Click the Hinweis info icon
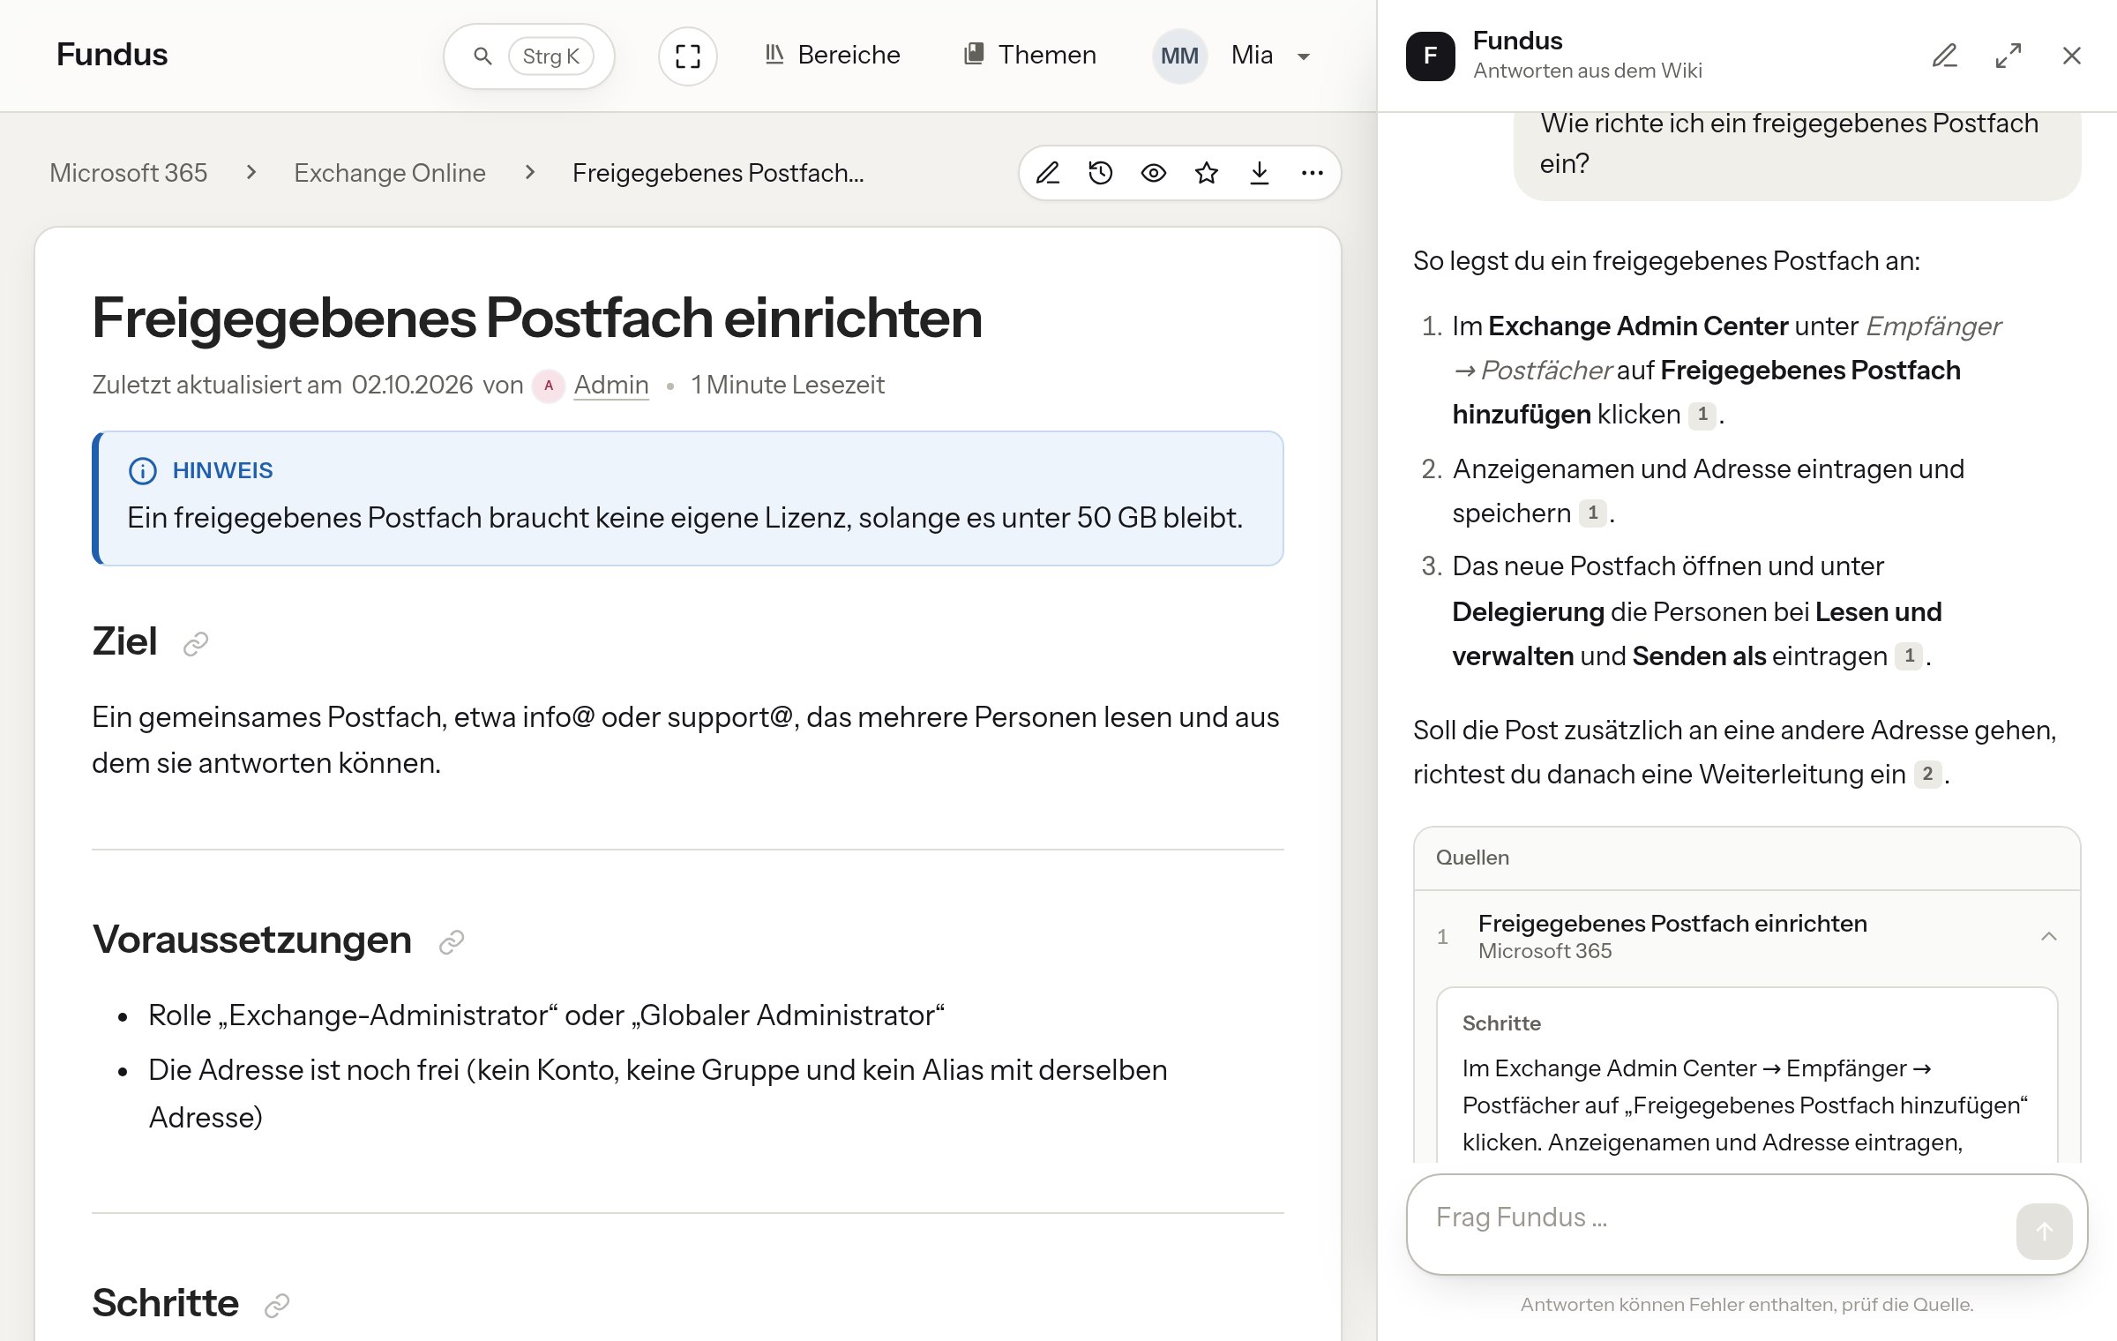 [143, 470]
